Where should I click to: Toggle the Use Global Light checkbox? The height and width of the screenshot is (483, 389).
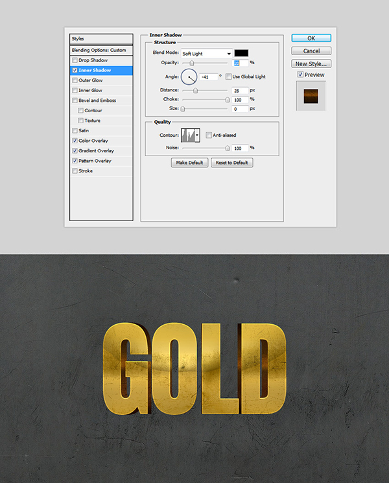pyautogui.click(x=228, y=77)
